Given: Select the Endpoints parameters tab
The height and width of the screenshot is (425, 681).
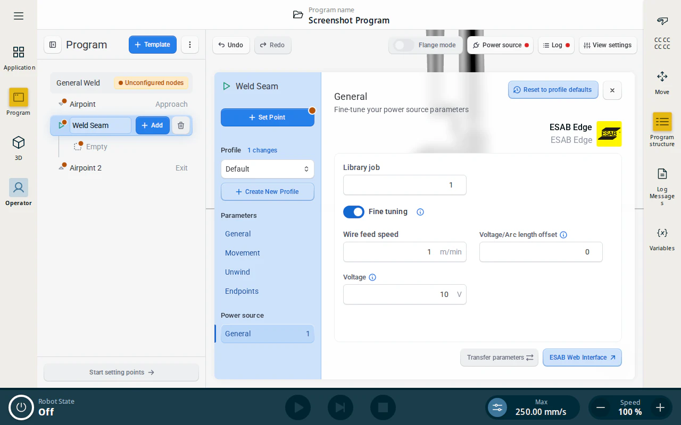Looking at the screenshot, I should click(x=268, y=291).
